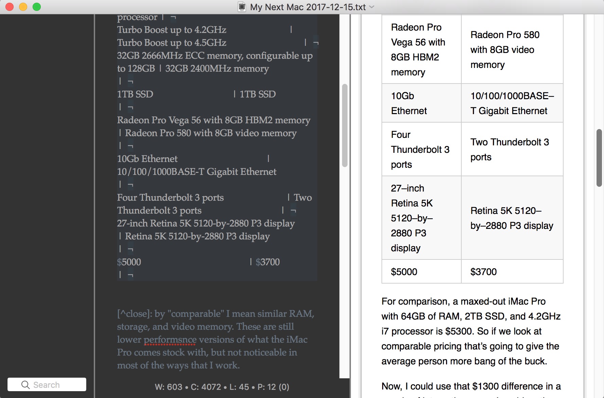Click the "$3700" cell in preview table
The height and width of the screenshot is (398, 604).
(512, 271)
